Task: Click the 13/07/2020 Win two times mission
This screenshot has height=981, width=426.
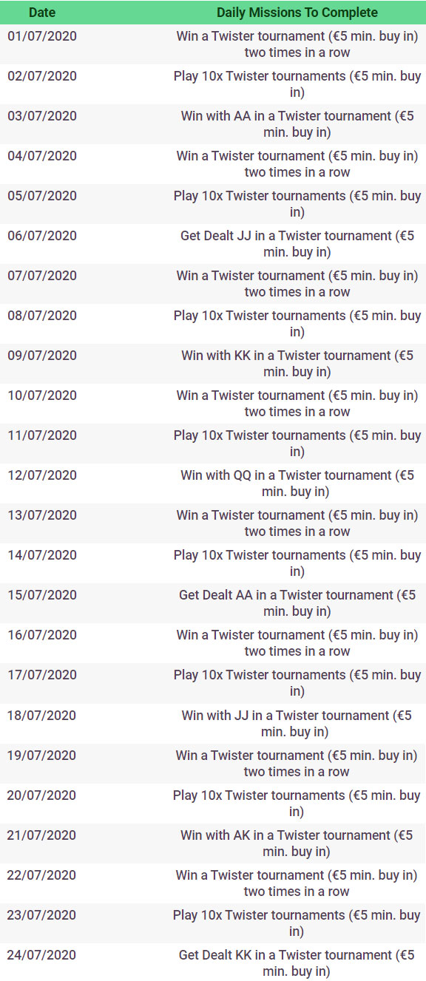Action: 297,523
